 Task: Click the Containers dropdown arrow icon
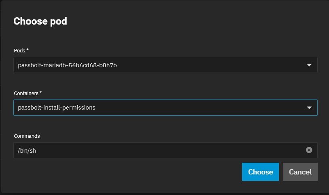(x=309, y=108)
